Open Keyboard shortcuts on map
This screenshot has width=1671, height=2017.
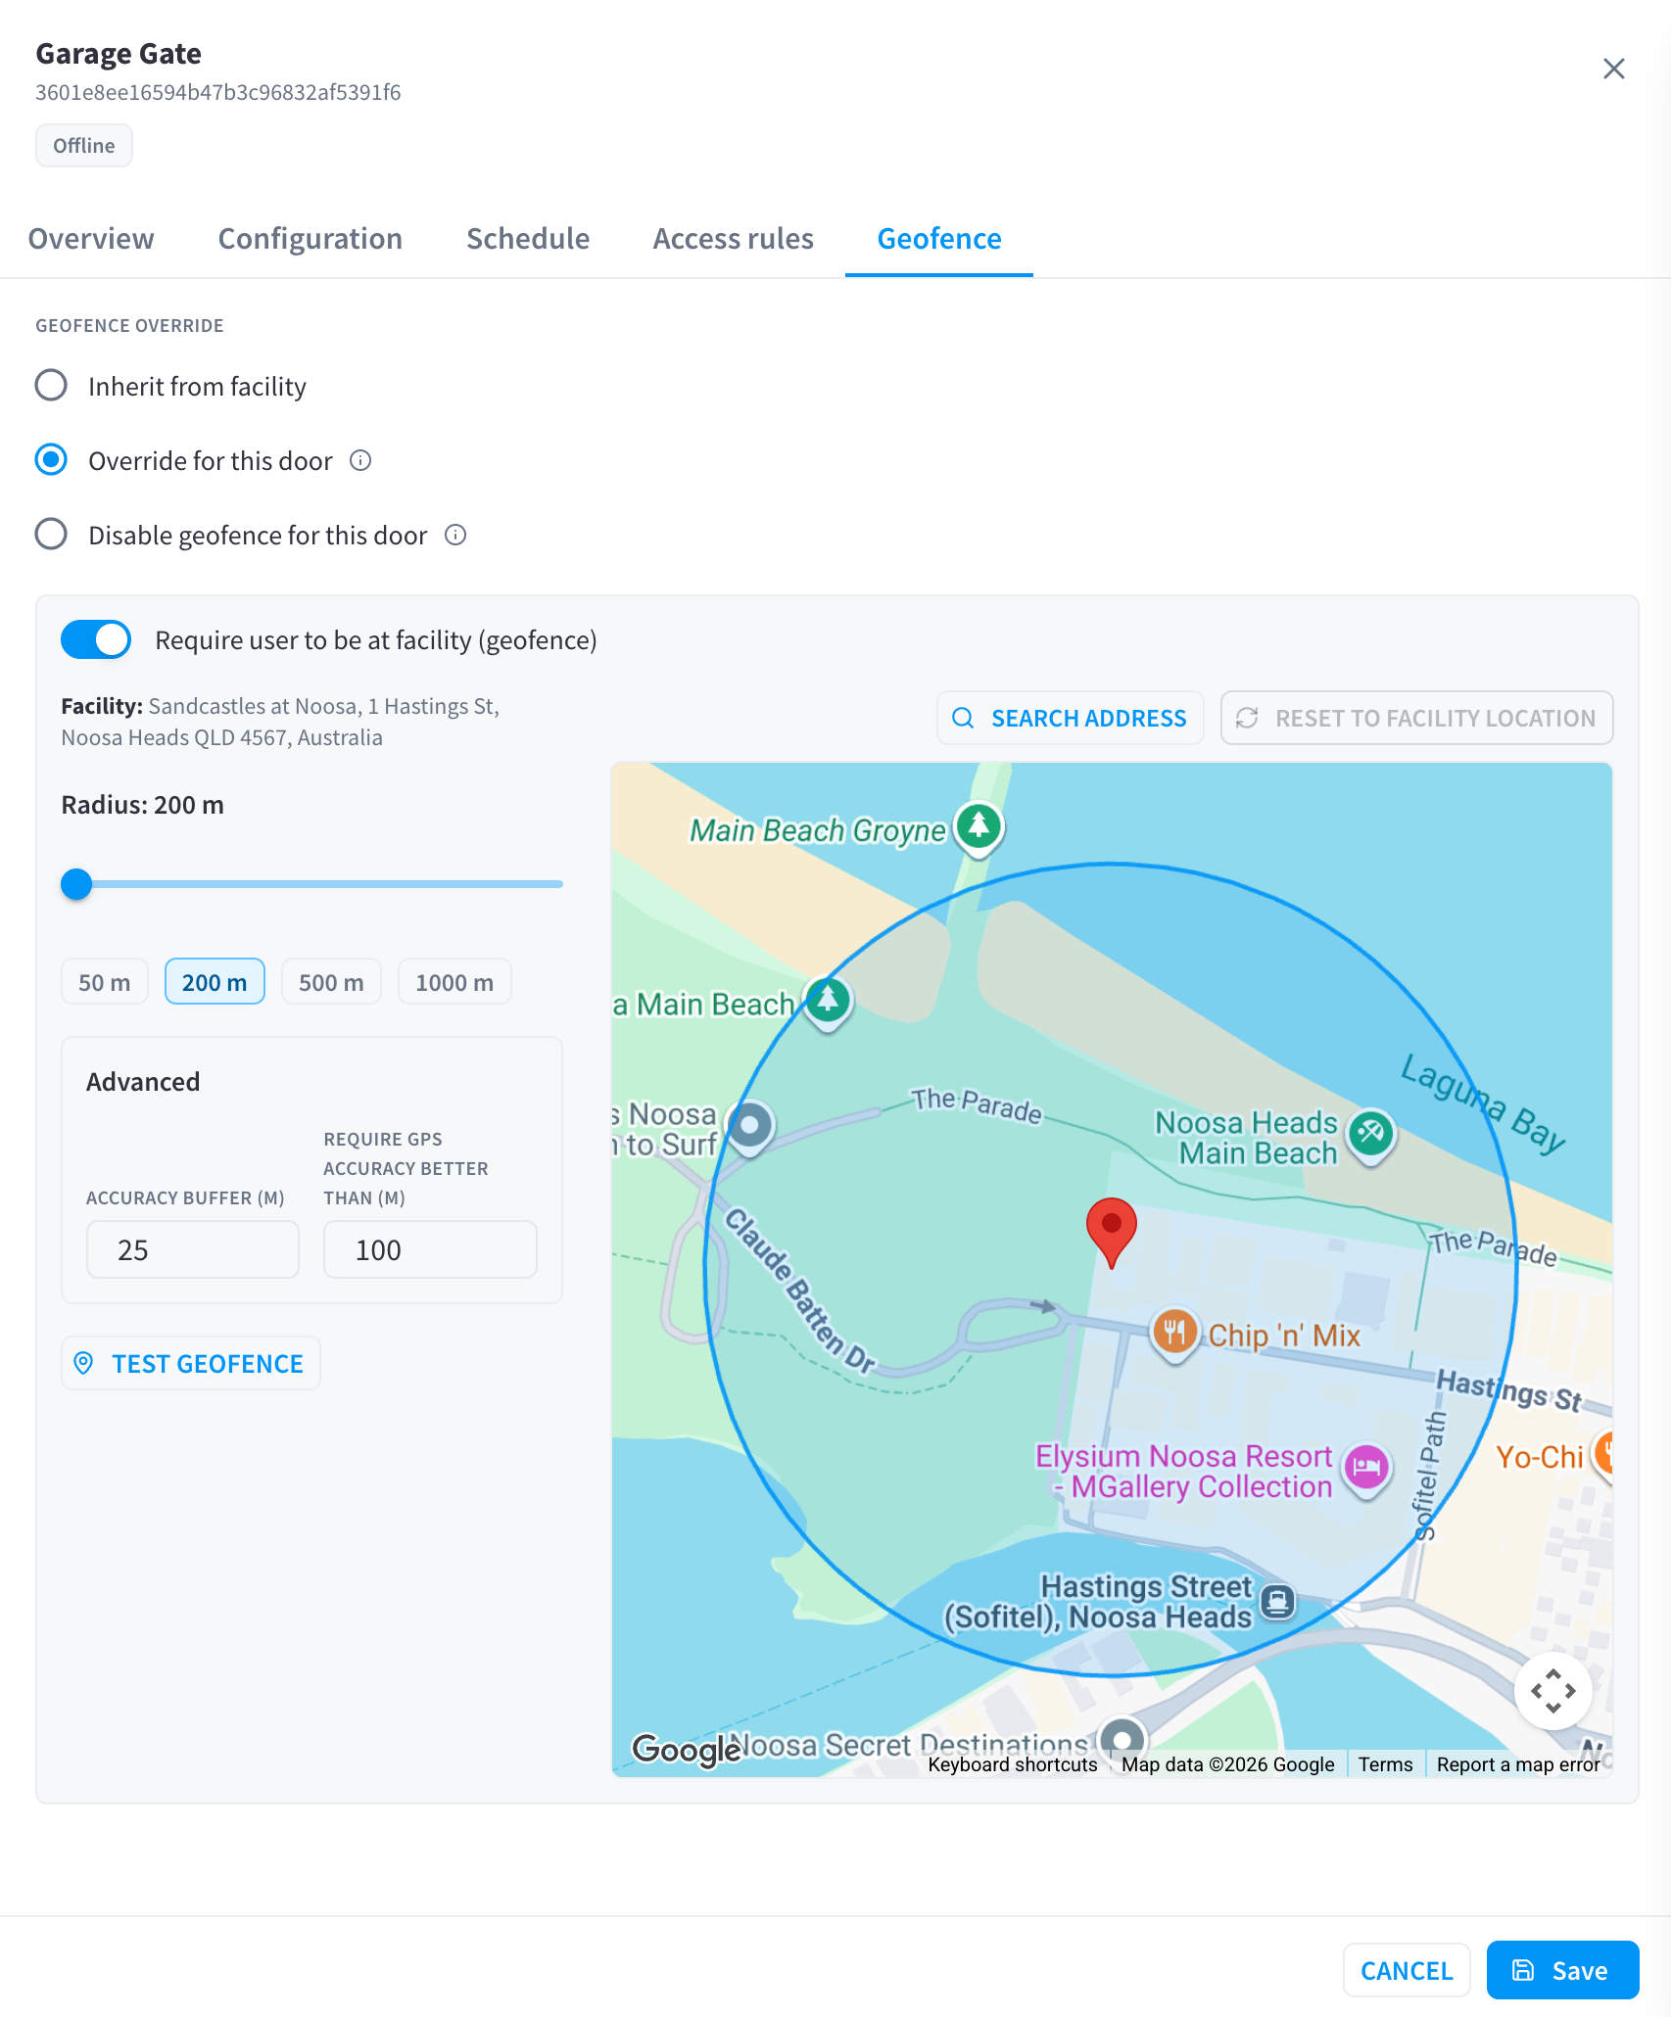[x=1013, y=1764]
